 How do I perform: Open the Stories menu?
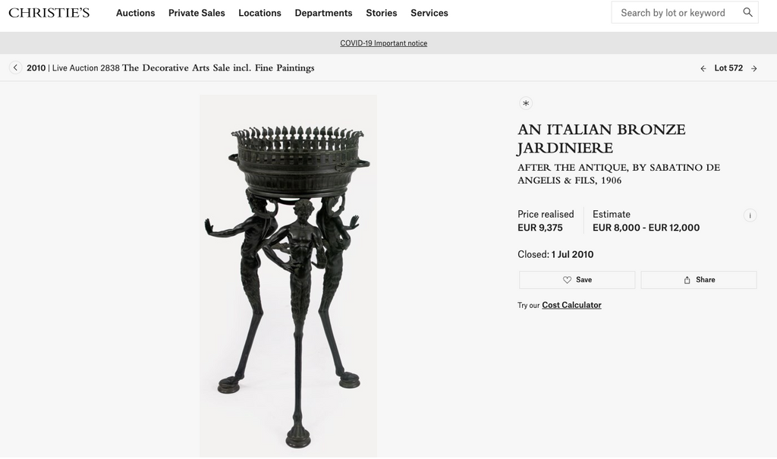click(x=382, y=13)
